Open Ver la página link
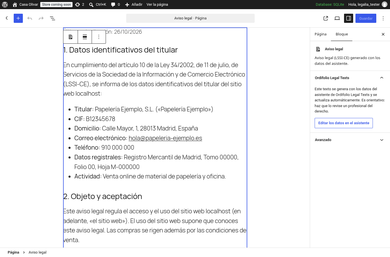Screen dimensions: 390x257 pos(157,5)
